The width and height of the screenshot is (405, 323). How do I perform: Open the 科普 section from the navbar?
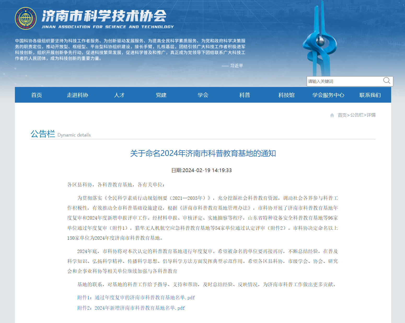click(x=245, y=95)
